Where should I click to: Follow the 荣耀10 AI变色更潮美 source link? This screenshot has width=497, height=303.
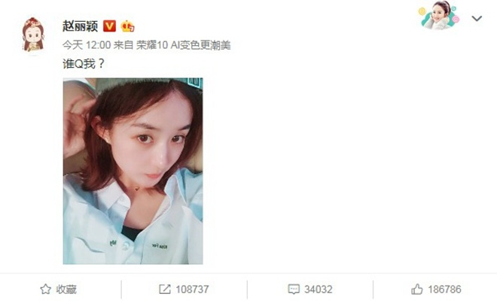tap(183, 45)
